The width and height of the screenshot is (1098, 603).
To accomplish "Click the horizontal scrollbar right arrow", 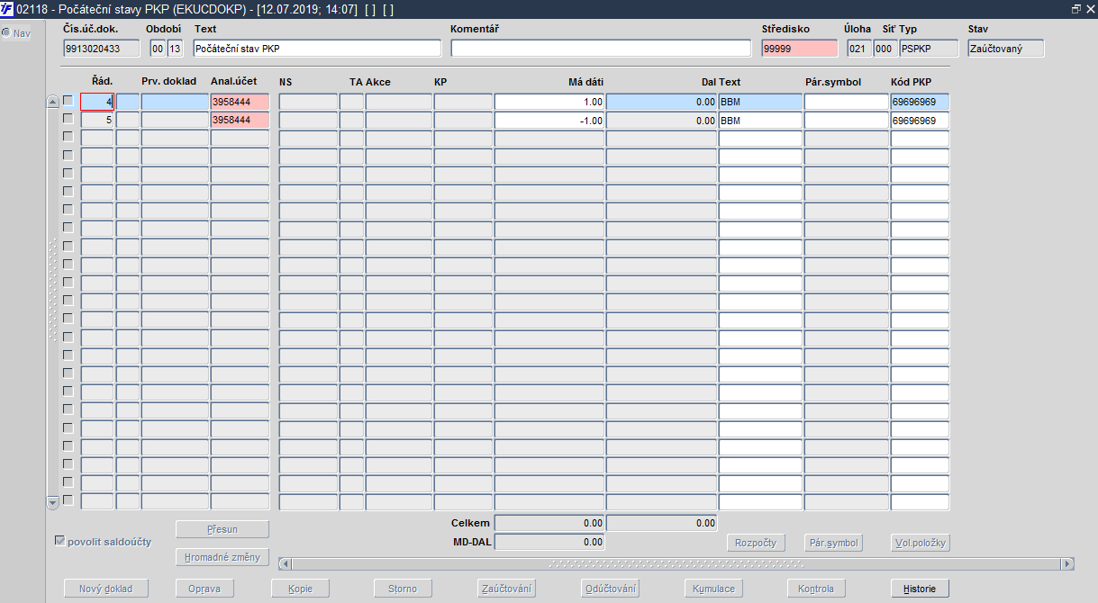I will click(1067, 563).
